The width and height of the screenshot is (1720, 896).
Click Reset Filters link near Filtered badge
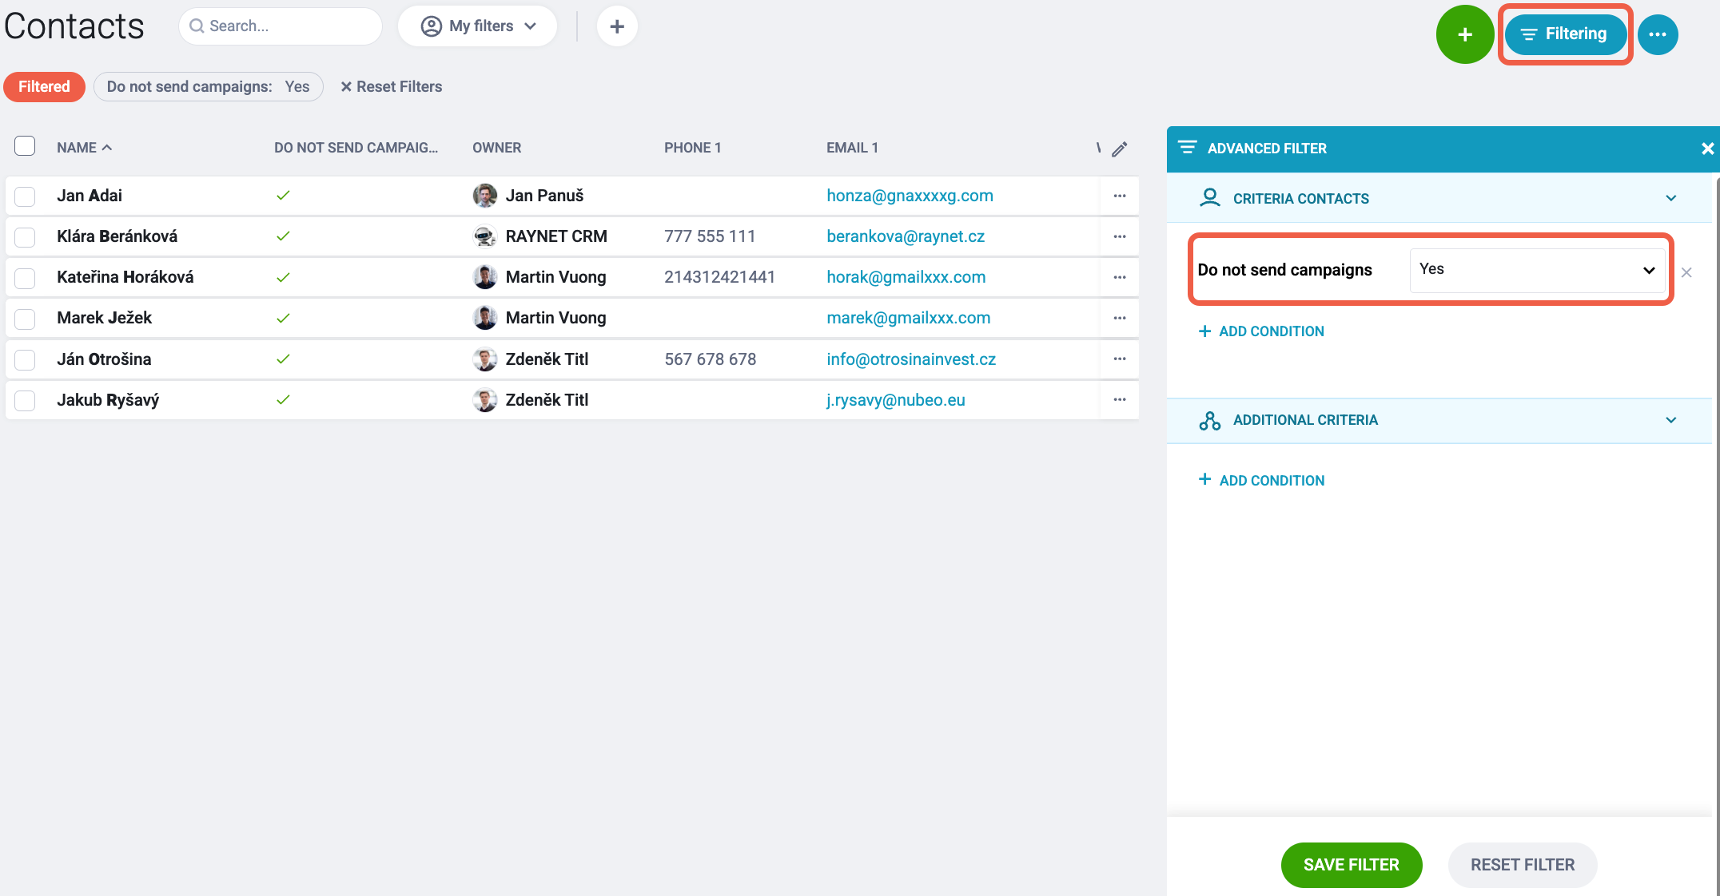[x=392, y=87]
